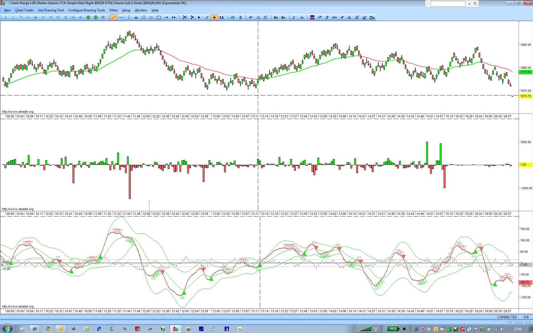Image resolution: width=533 pixels, height=333 pixels.
Task: Select the polygon drawing tool
Action: (x=144, y=17)
